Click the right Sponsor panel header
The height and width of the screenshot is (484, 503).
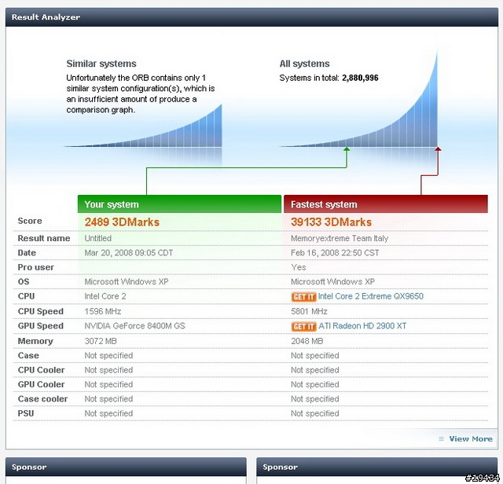tap(377, 467)
